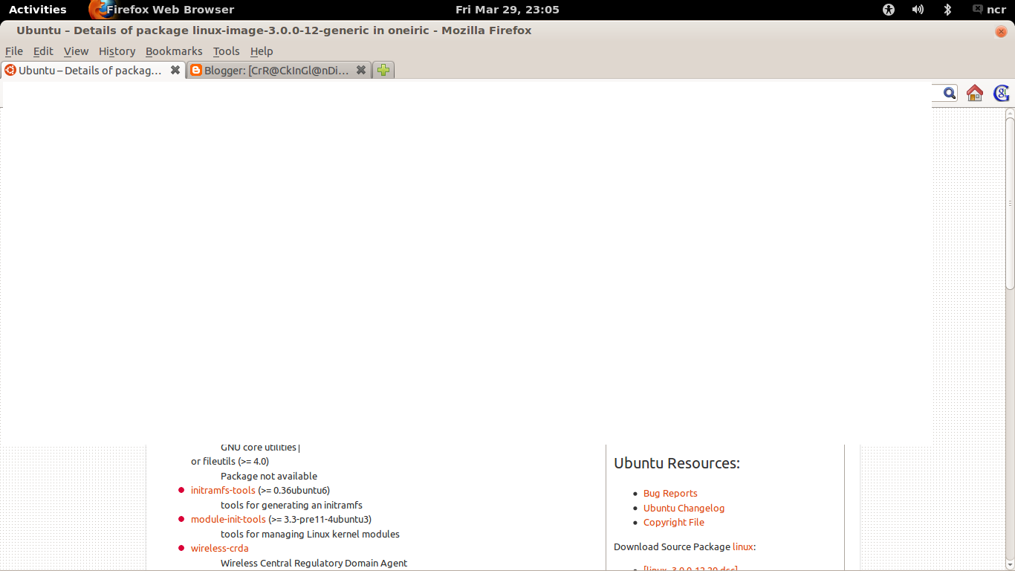The width and height of the screenshot is (1015, 571).
Task: Click the Google icon next to search bar
Action: (x=1001, y=93)
